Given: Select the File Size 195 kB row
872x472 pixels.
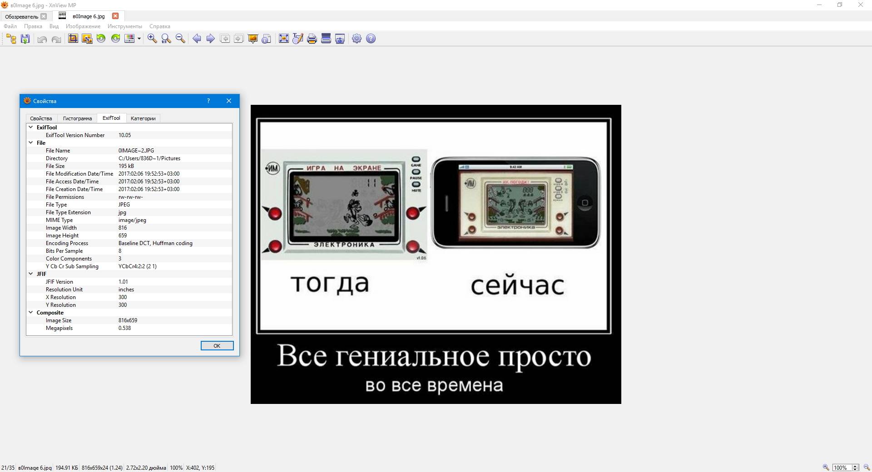Looking at the screenshot, I should (129, 166).
